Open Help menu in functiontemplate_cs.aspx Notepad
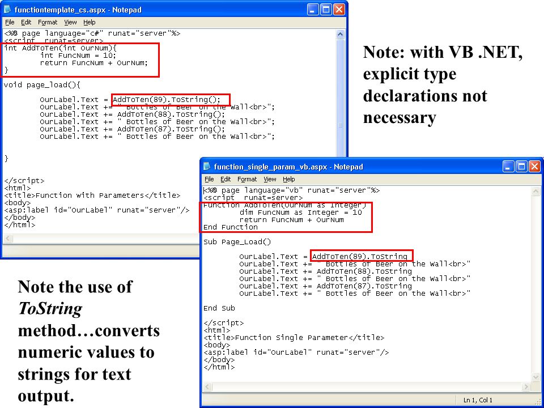The width and height of the screenshot is (544, 408). [89, 22]
